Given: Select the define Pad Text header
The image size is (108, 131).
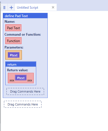Looking at the screenshot, I should tap(25, 16).
